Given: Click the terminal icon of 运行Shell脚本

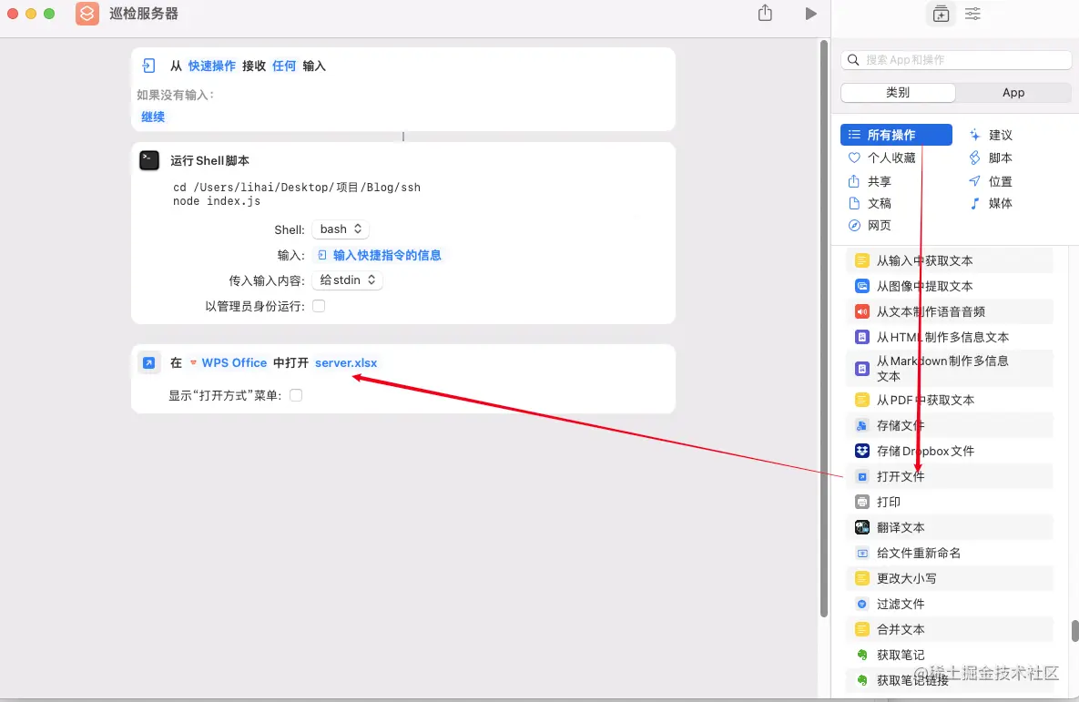Looking at the screenshot, I should (149, 160).
